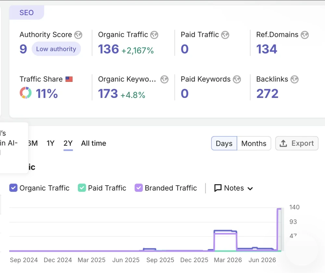Click the chart's latest traffic spike marker
This screenshot has width=325, height=273.
(x=279, y=209)
